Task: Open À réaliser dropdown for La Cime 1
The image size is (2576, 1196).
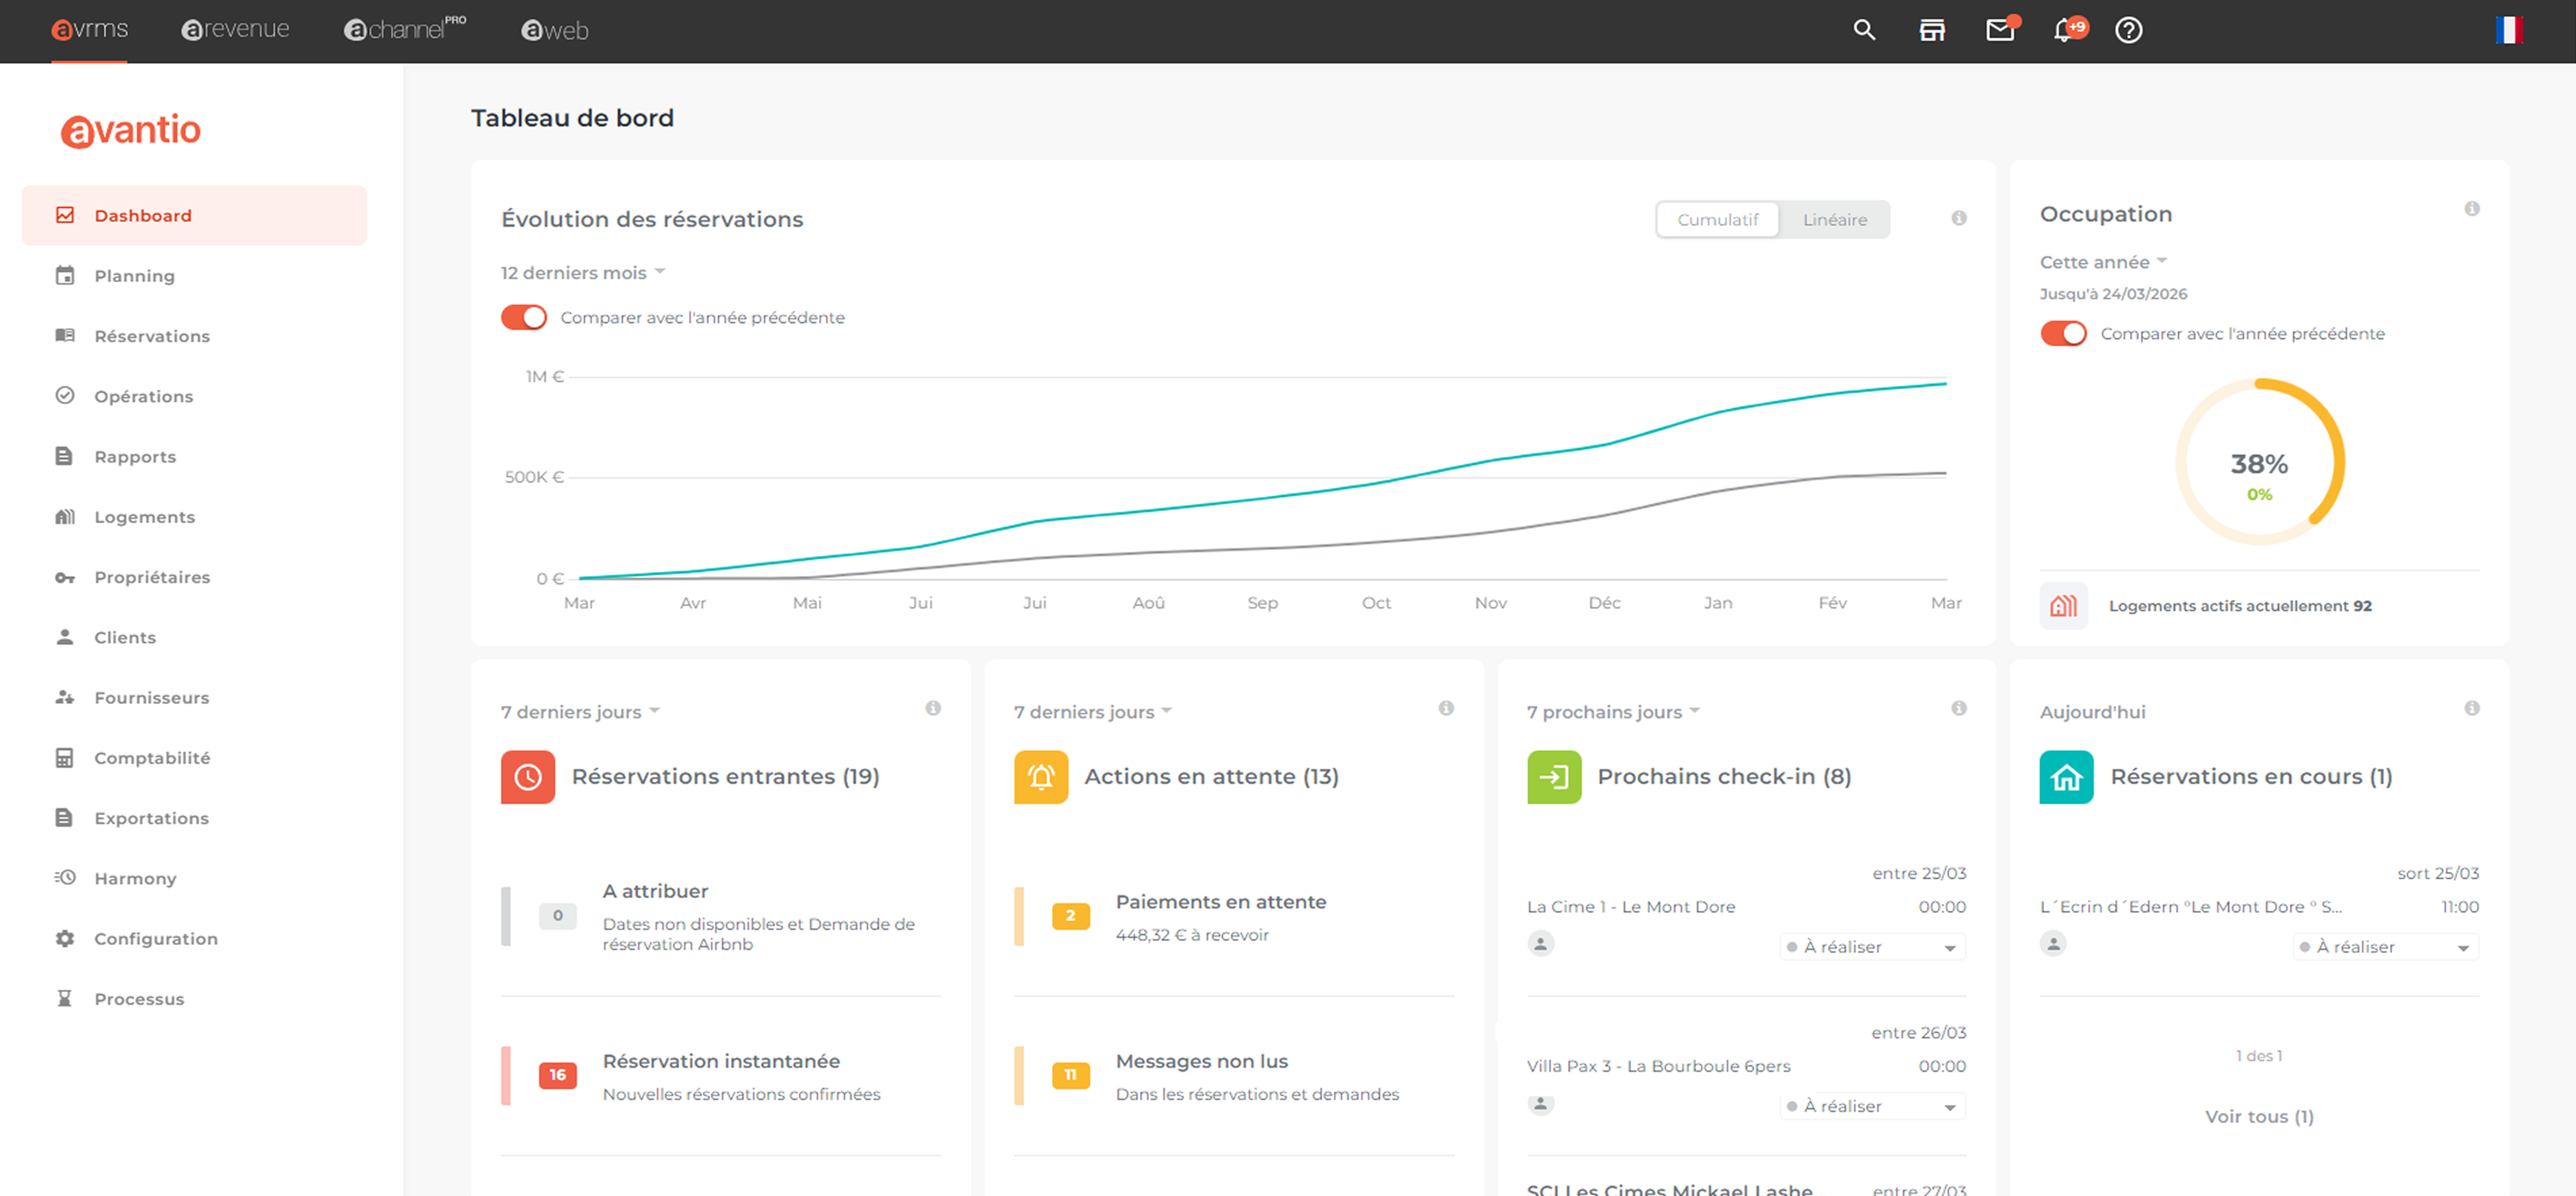Action: click(1872, 947)
